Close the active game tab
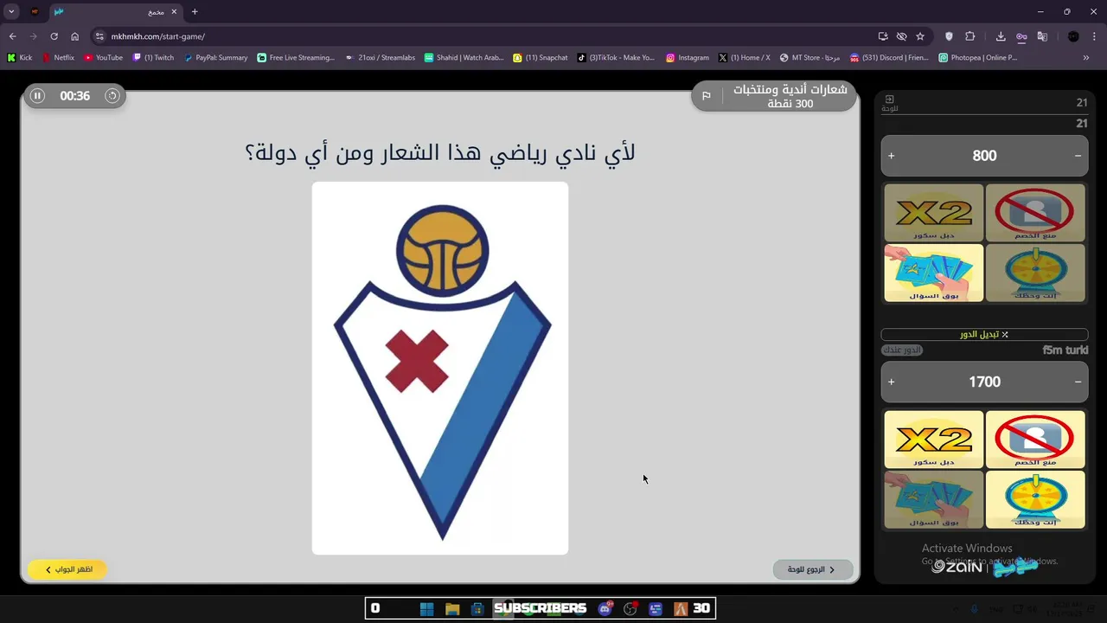 click(x=174, y=12)
